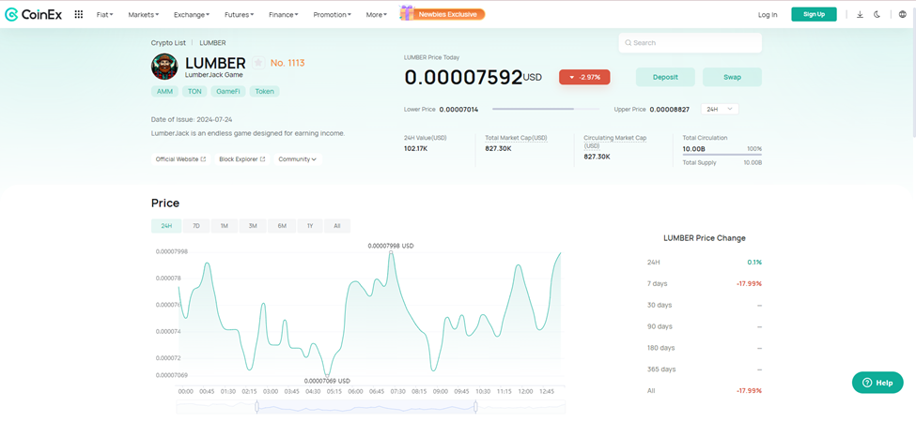This screenshot has width=916, height=422.
Task: Click the No. 1113 rank text
Action: (x=287, y=63)
